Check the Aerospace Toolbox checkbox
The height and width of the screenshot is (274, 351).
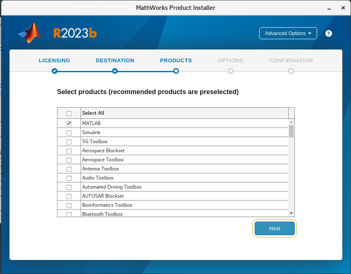click(x=69, y=160)
